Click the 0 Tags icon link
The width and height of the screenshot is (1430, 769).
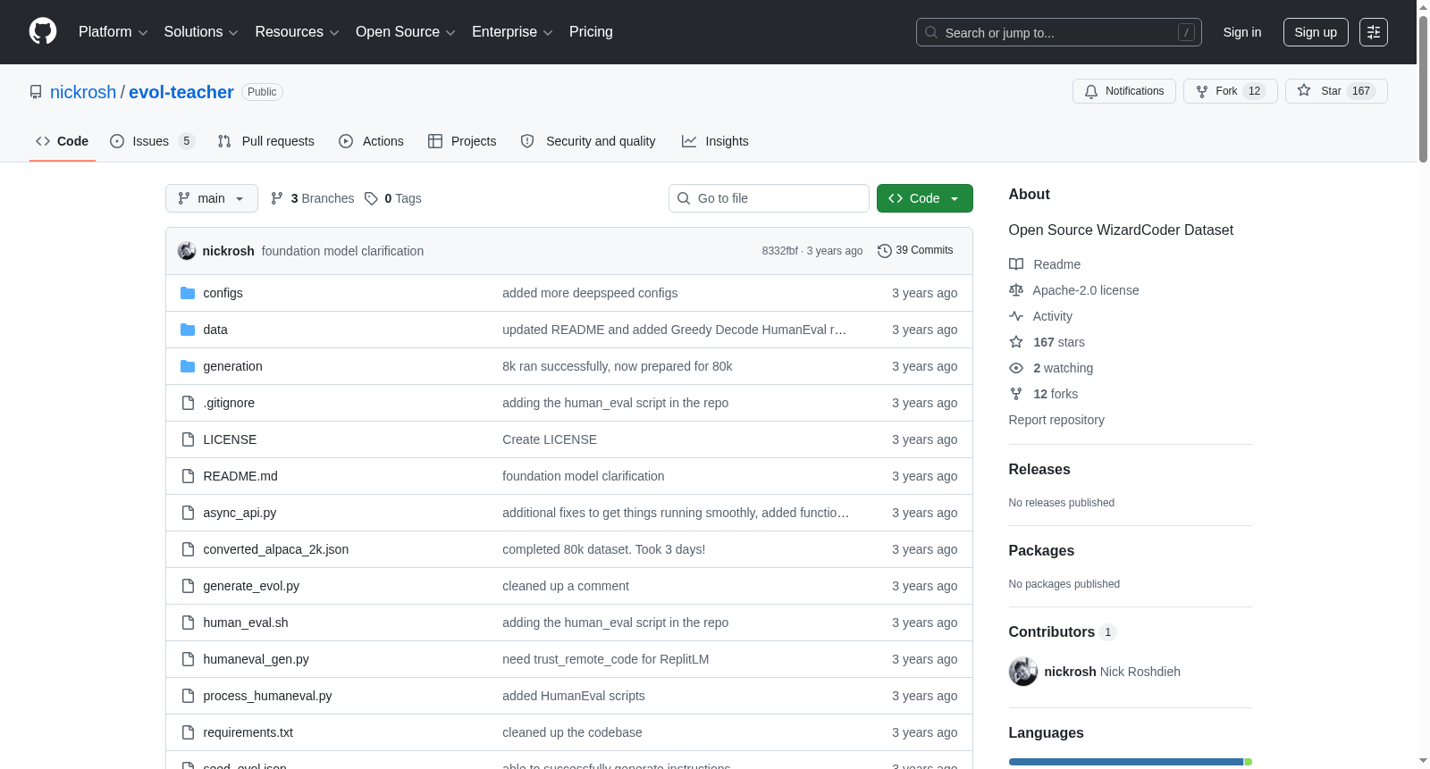(393, 198)
